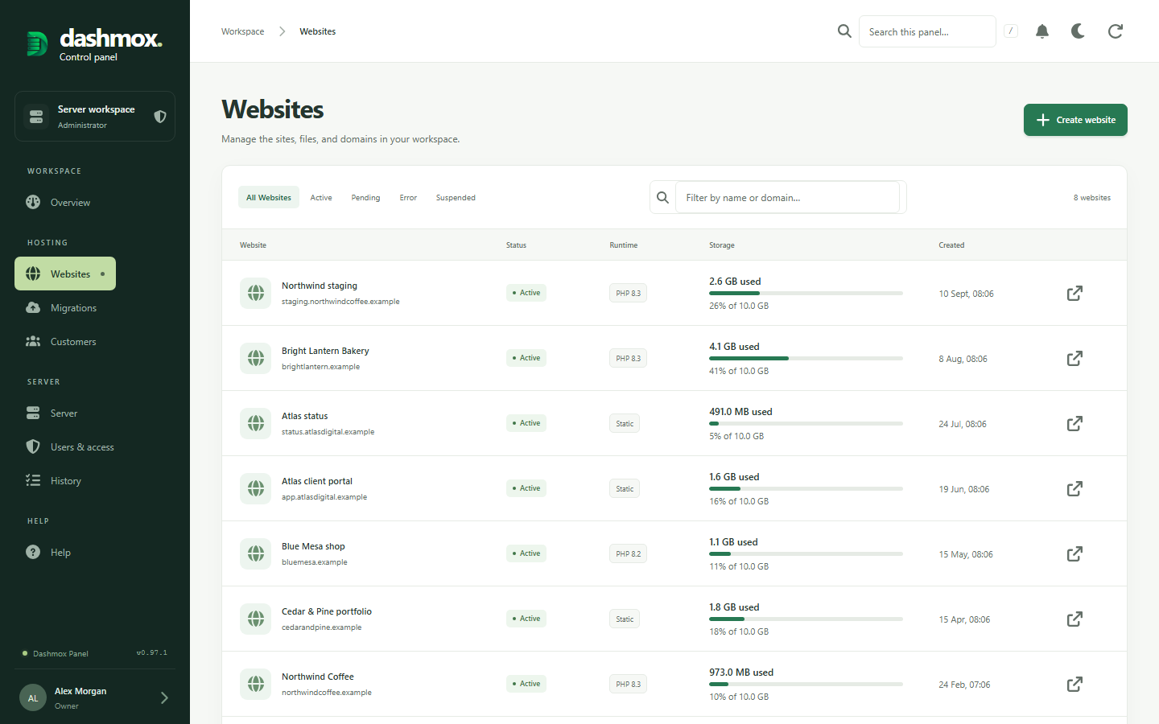Open external link for Bright Lantern Bakery

click(x=1074, y=359)
